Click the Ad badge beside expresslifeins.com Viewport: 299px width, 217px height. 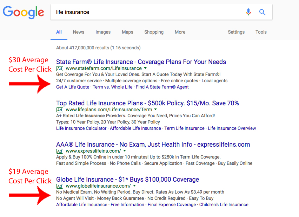click(60, 151)
